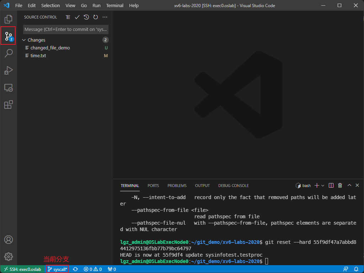Toggle view as tree in Source Control
Image resolution: width=364 pixels, height=273 pixels.
pyautogui.click(x=68, y=17)
